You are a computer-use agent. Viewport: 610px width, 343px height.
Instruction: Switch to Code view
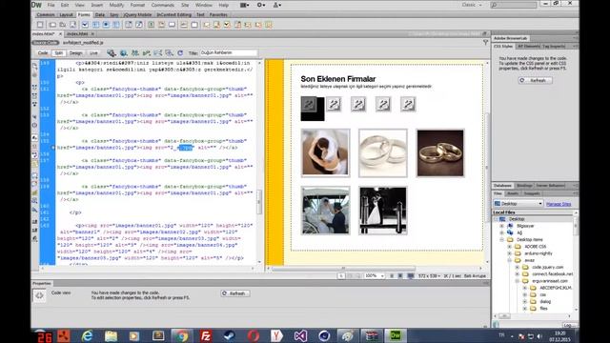coord(43,53)
